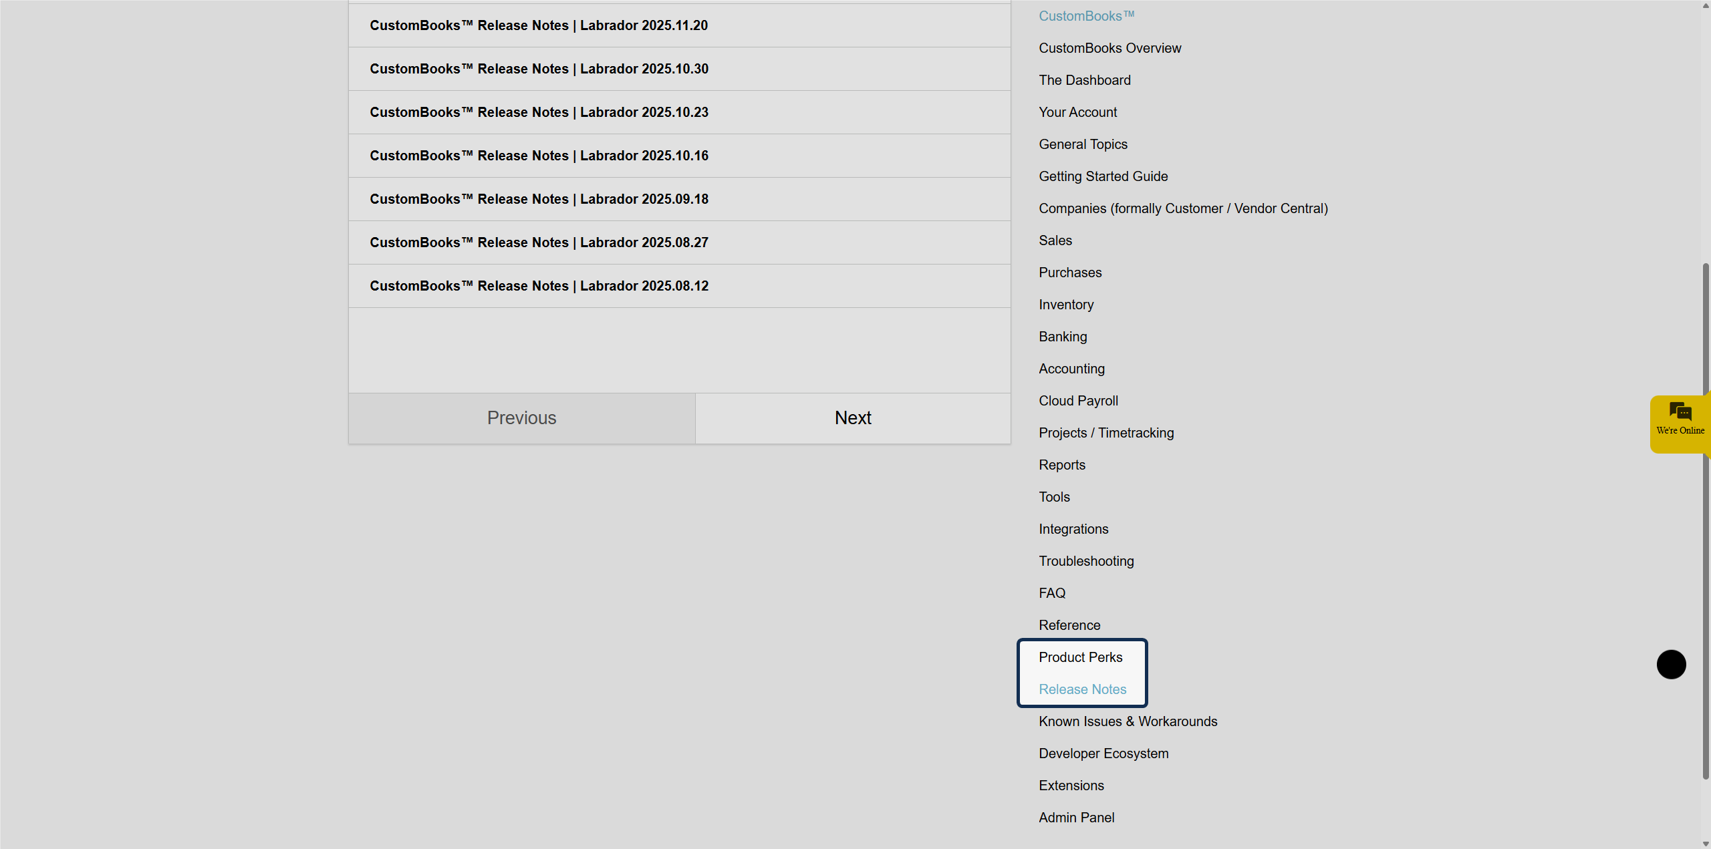This screenshot has width=1711, height=849.
Task: Open Release Notes Labrador 2025.10.16
Action: click(x=539, y=156)
